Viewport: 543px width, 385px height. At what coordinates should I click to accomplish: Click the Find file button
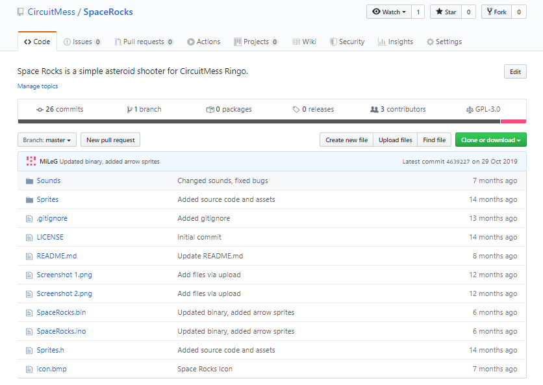coord(435,140)
